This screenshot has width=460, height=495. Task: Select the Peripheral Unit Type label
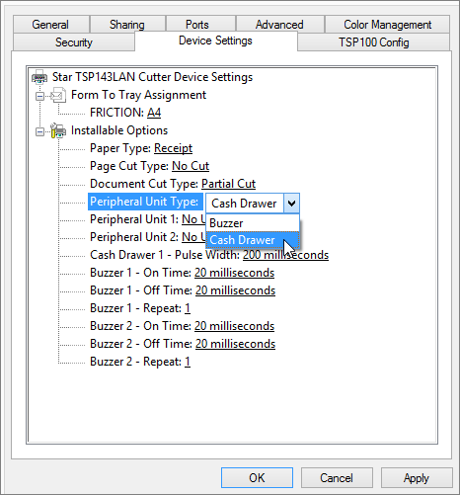click(x=144, y=202)
